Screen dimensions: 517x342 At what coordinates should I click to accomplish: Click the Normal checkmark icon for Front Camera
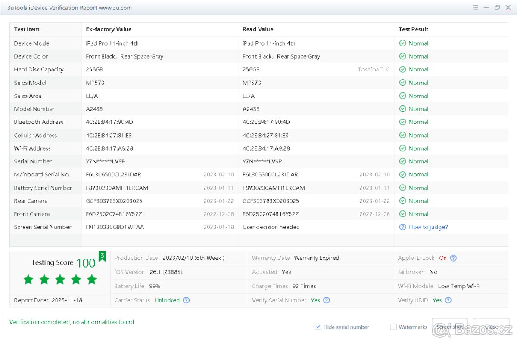click(x=402, y=214)
